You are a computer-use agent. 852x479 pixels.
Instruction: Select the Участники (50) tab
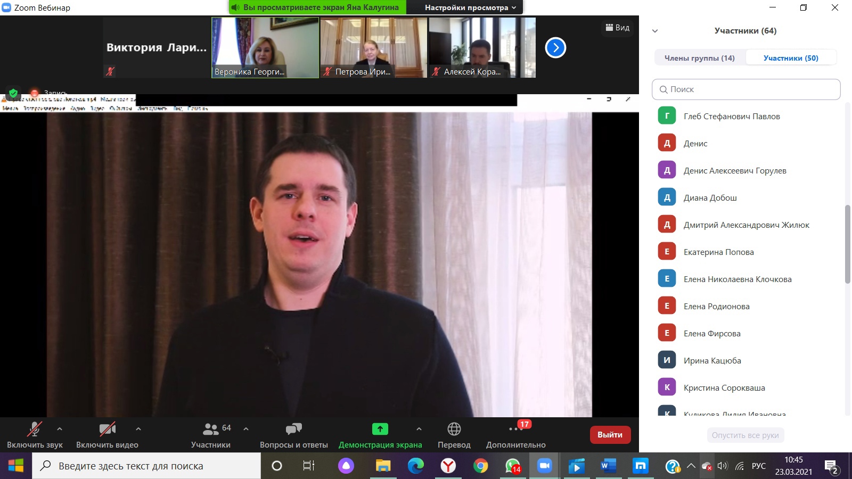(791, 58)
